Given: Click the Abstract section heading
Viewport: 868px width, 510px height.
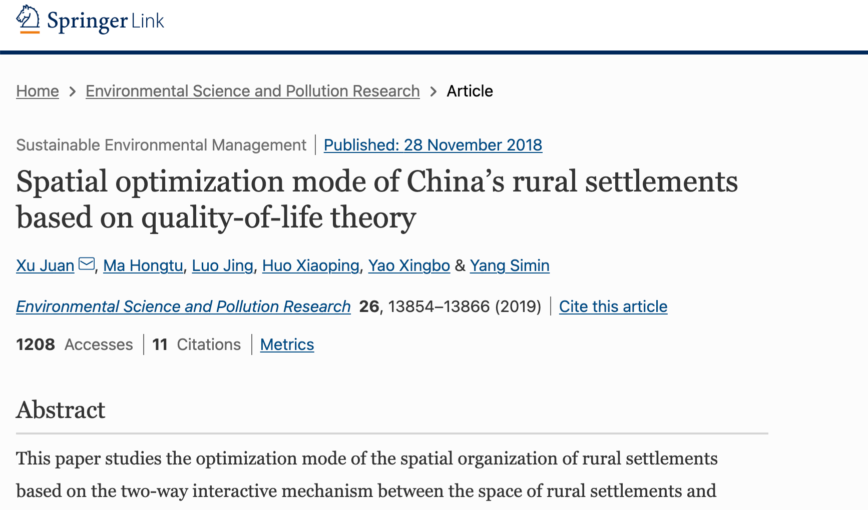Looking at the screenshot, I should point(61,410).
